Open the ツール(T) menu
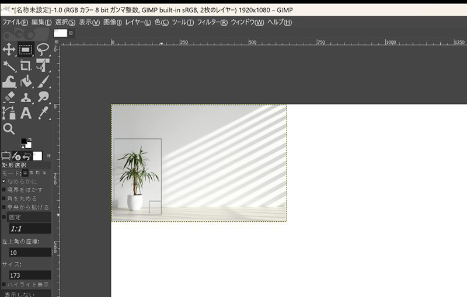The width and height of the screenshot is (467, 297). coord(183,22)
